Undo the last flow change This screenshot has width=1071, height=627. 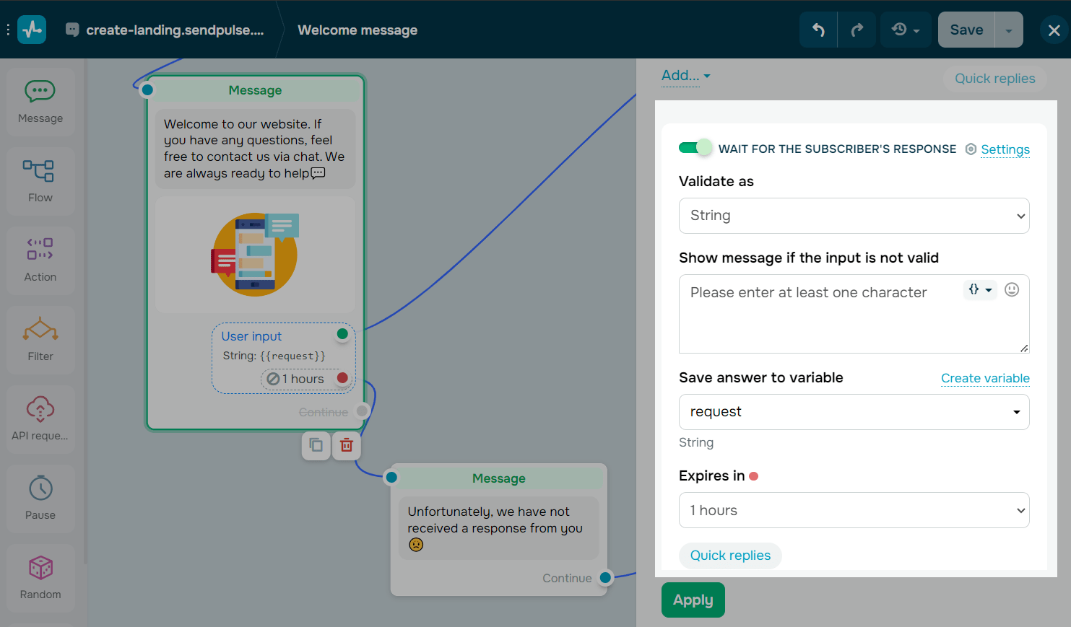click(818, 30)
